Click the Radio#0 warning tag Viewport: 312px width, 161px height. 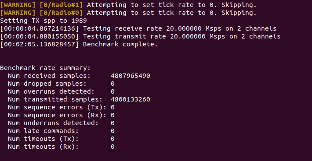point(61,13)
